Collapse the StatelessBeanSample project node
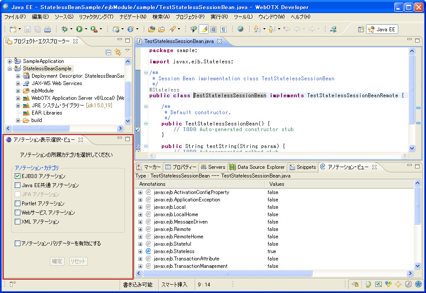 (10, 69)
